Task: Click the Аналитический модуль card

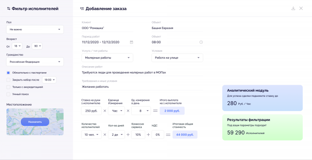Action: click(263, 98)
